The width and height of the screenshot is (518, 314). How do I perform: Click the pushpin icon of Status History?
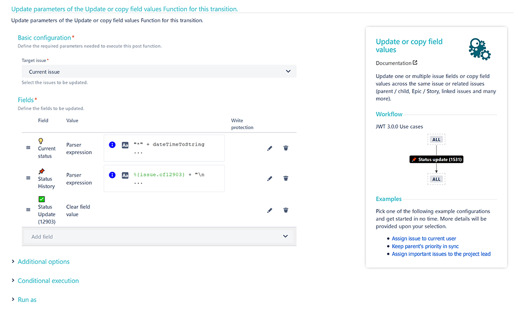(x=41, y=171)
